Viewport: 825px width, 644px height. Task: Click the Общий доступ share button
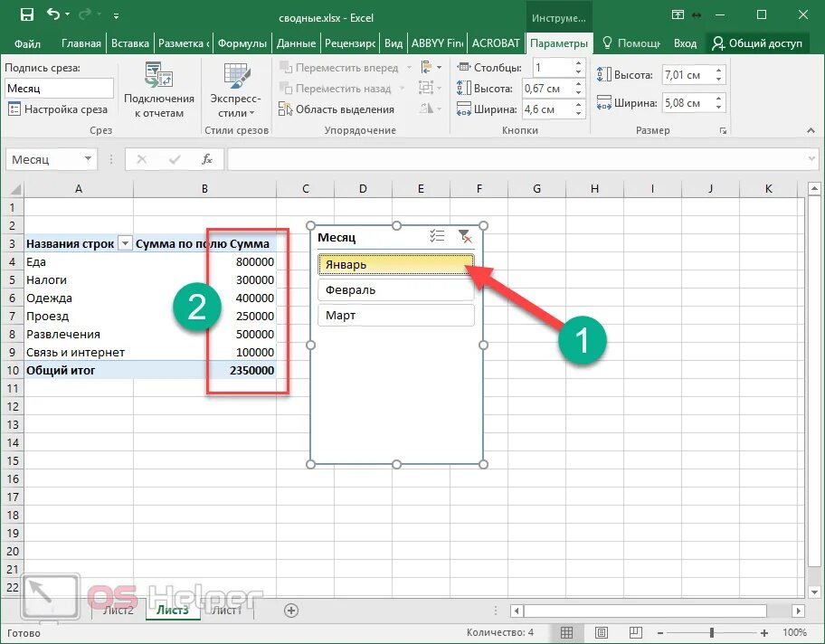[757, 43]
